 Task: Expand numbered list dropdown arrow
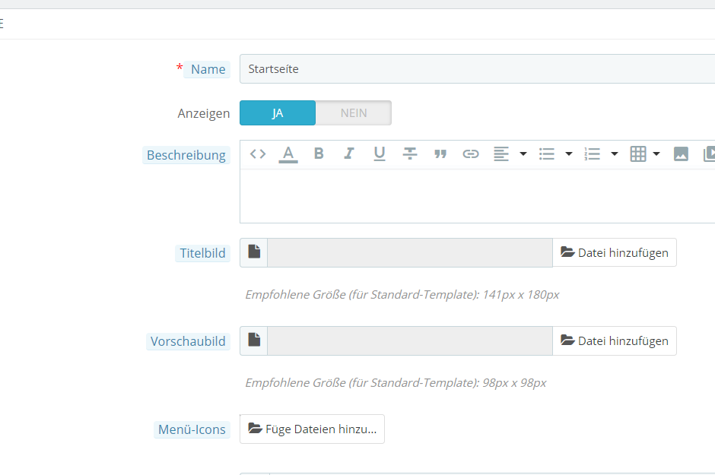click(615, 154)
